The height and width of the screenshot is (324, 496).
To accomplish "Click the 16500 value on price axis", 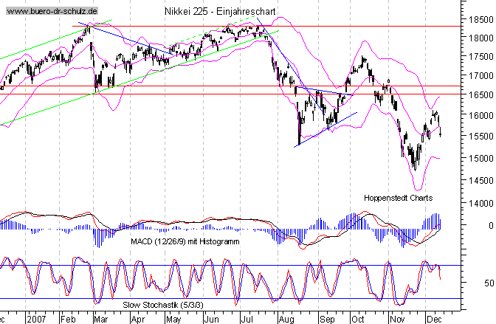I will (478, 95).
